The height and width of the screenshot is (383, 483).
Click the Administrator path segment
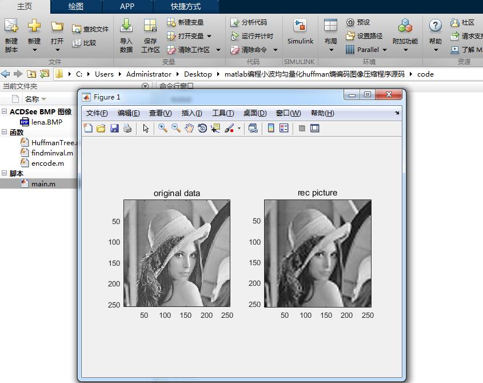tap(149, 74)
